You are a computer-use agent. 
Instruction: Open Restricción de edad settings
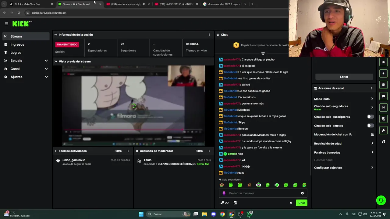coord(344,144)
